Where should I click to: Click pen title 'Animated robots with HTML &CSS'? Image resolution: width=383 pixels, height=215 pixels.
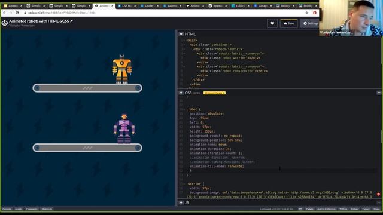pyautogui.click(x=39, y=21)
